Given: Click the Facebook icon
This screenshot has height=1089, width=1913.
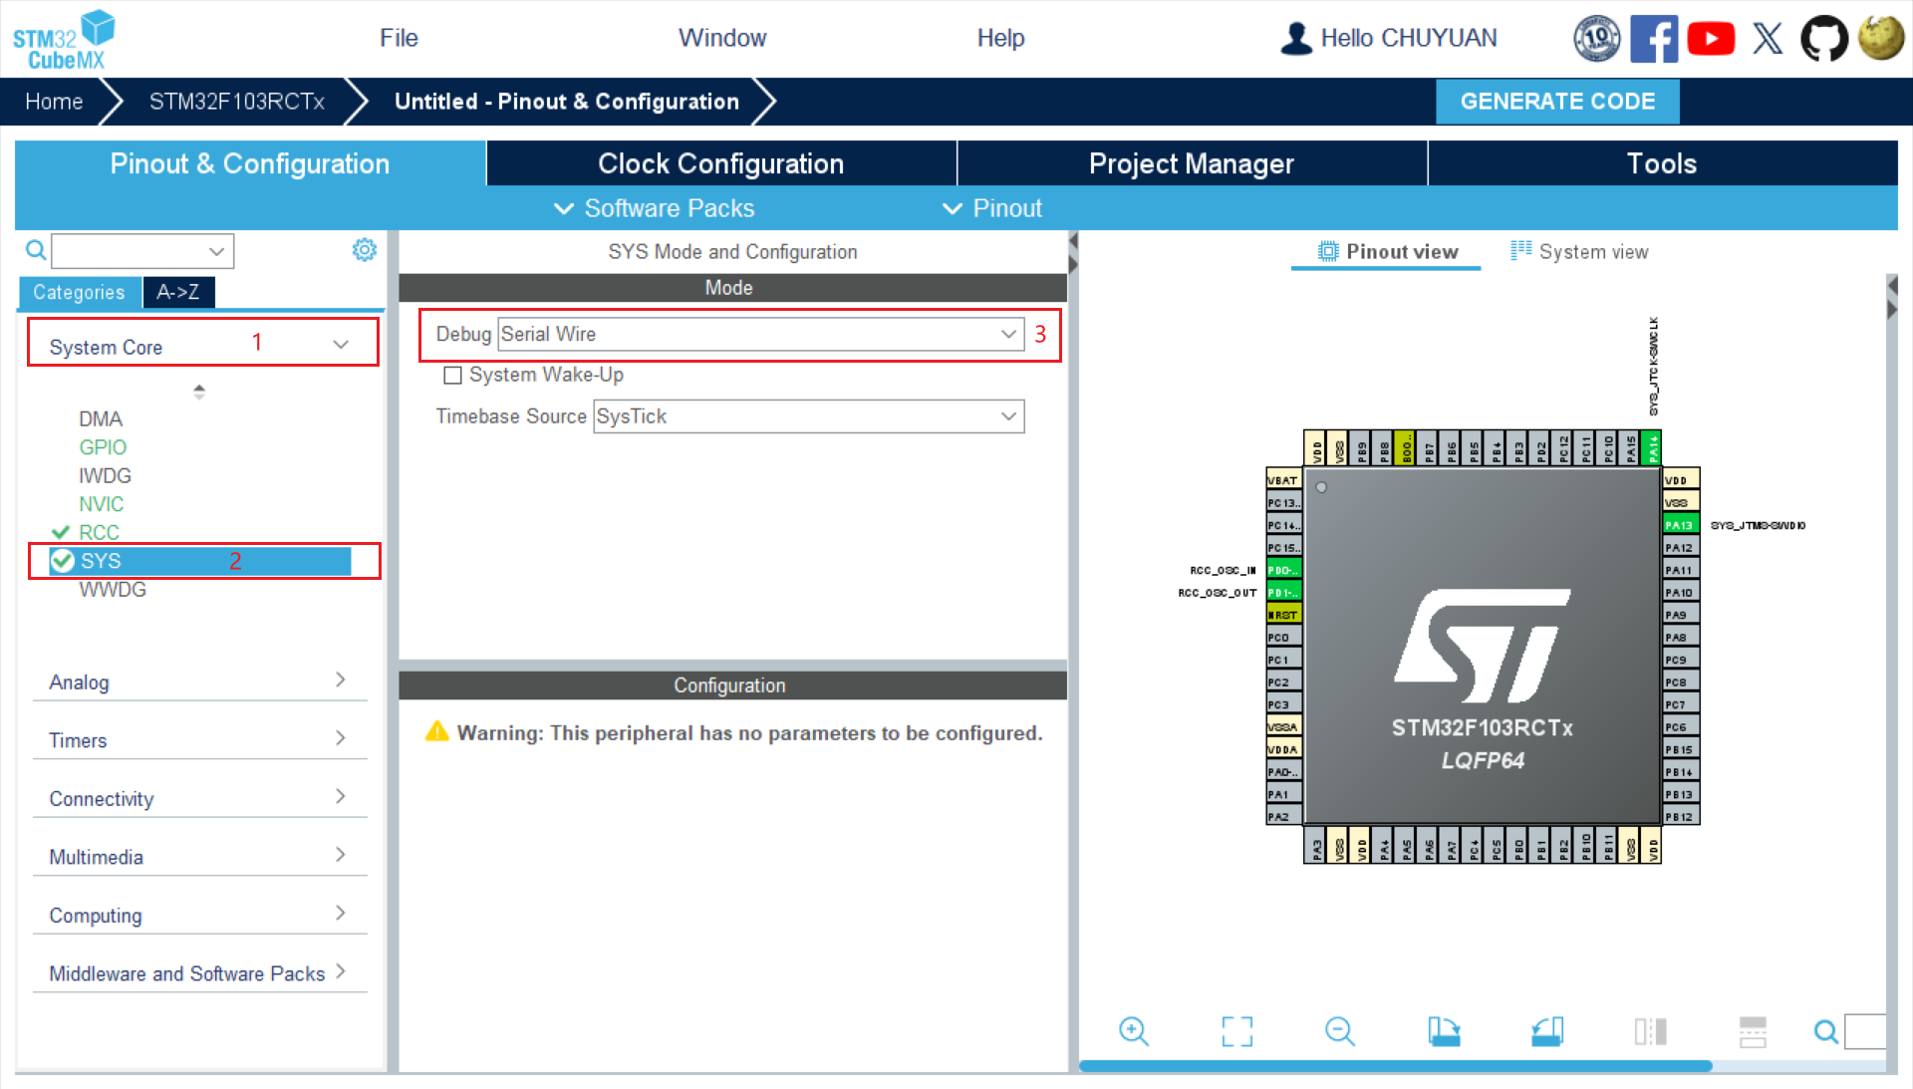Looking at the screenshot, I should point(1653,39).
